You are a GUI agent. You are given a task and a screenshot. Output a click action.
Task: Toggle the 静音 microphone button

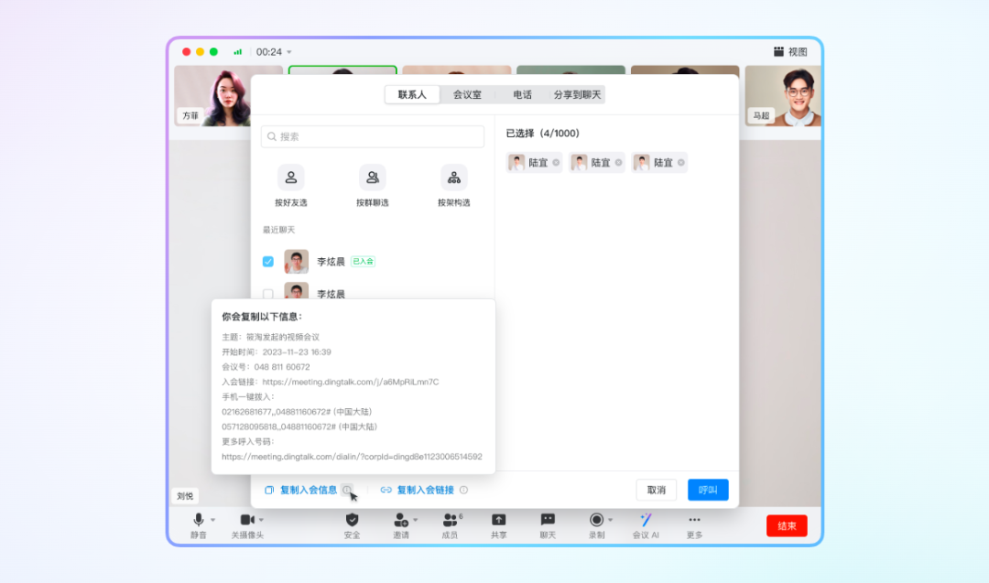coord(199,520)
